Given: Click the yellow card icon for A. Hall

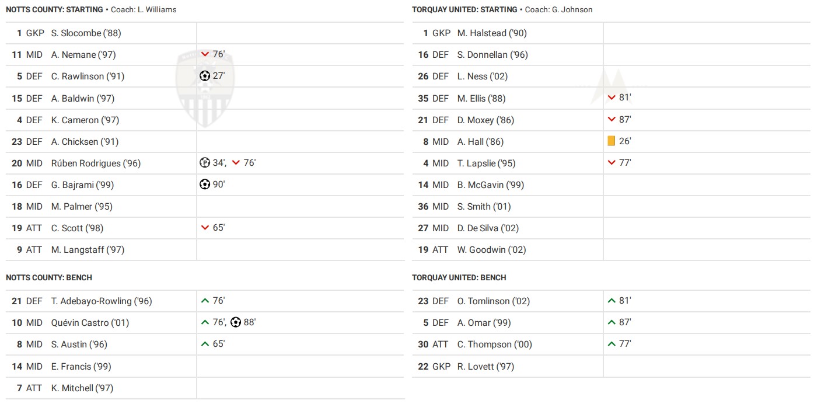Looking at the screenshot, I should (x=612, y=141).
